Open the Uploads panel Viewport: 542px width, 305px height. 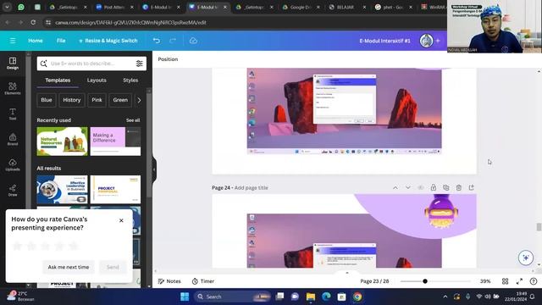pyautogui.click(x=13, y=165)
